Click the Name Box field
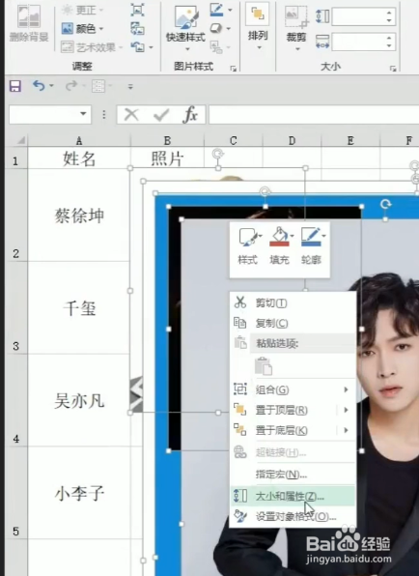Screen dimensions: 419x576 point(43,114)
